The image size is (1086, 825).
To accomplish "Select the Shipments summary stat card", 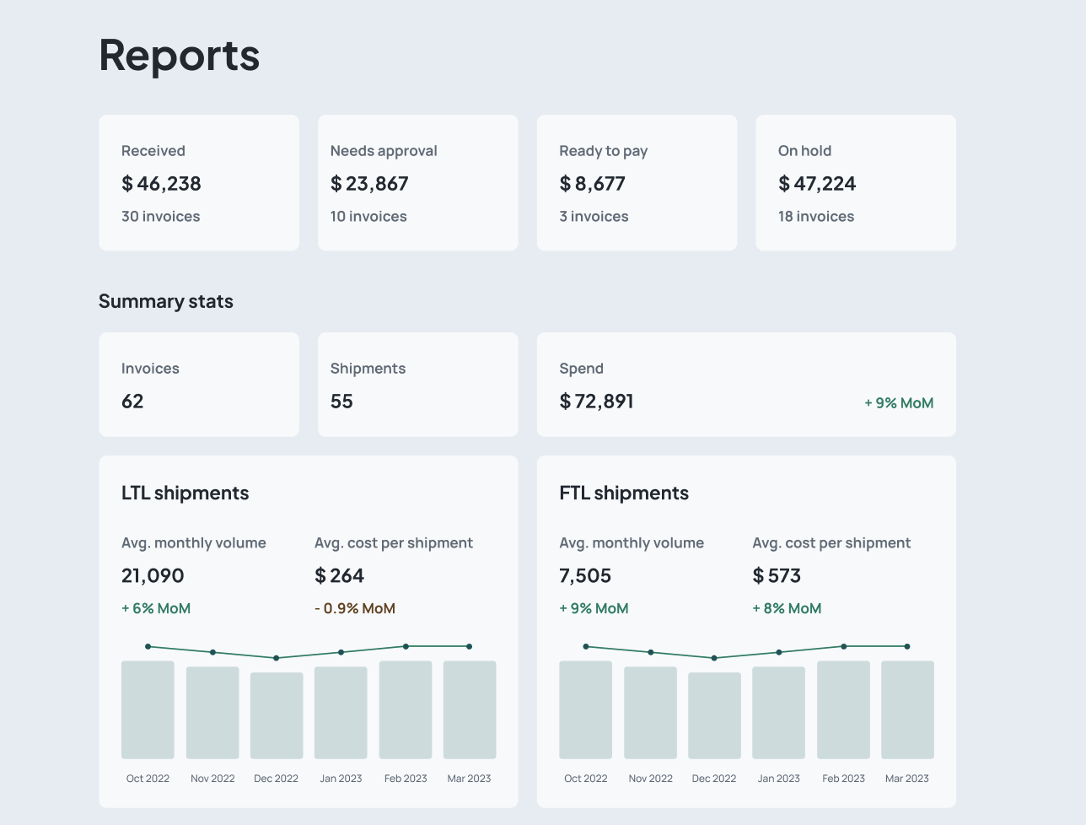I will 417,385.
